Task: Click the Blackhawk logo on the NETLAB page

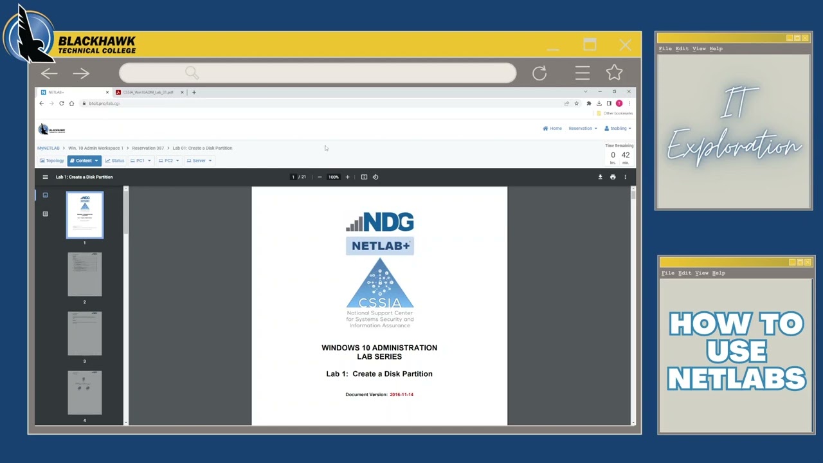Action: [51, 129]
